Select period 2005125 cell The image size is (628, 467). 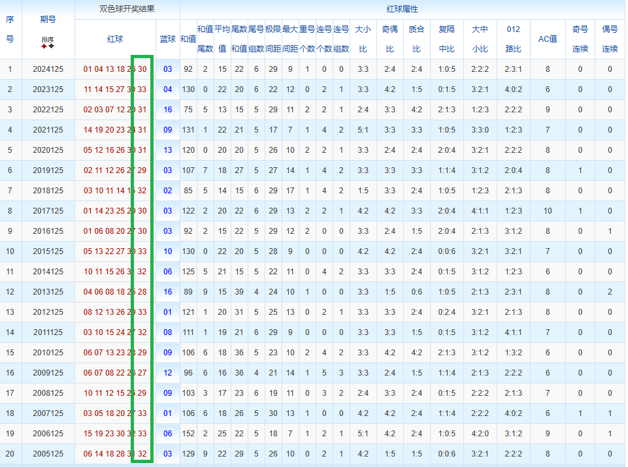pos(48,454)
